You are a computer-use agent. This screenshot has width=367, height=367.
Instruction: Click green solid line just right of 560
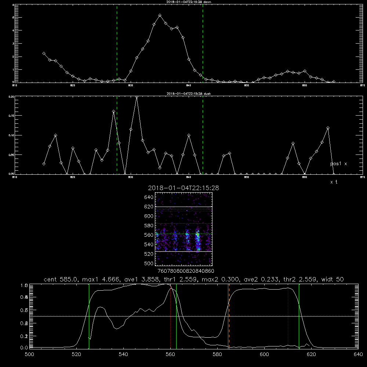[x=176, y=316]
